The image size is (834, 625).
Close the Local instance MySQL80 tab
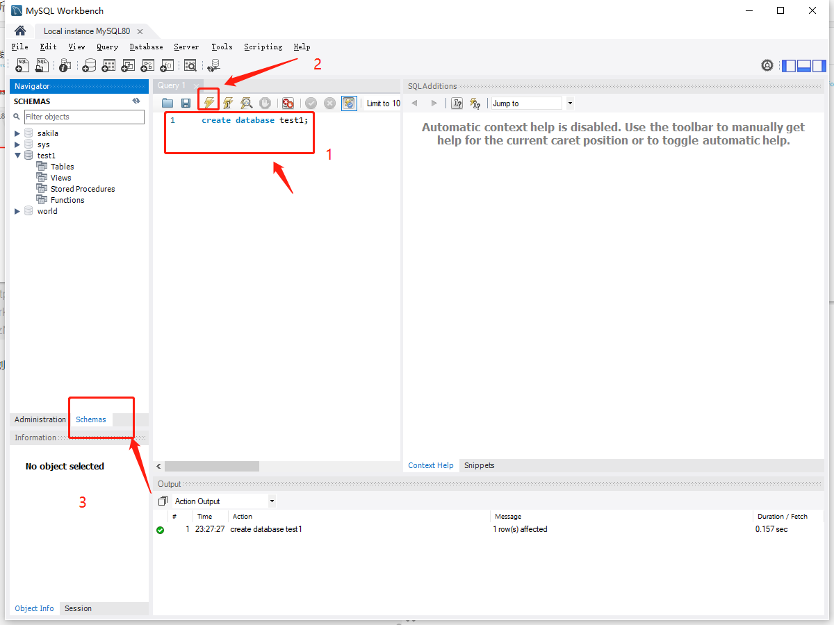pyautogui.click(x=140, y=31)
